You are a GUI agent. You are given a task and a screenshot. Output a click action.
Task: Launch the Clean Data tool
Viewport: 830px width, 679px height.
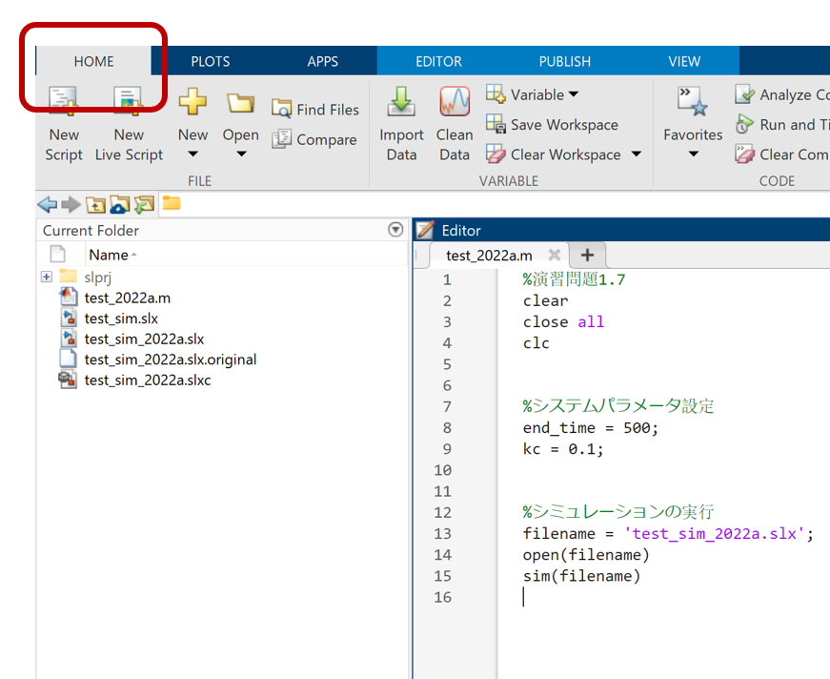coord(454,119)
